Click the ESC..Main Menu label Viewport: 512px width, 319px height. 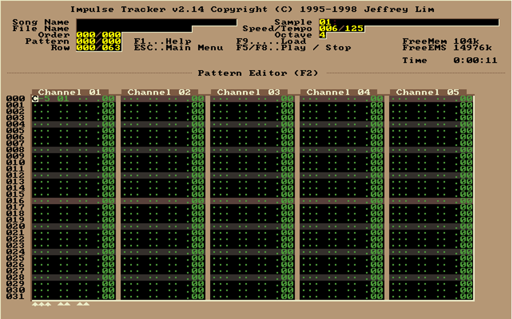pos(178,48)
